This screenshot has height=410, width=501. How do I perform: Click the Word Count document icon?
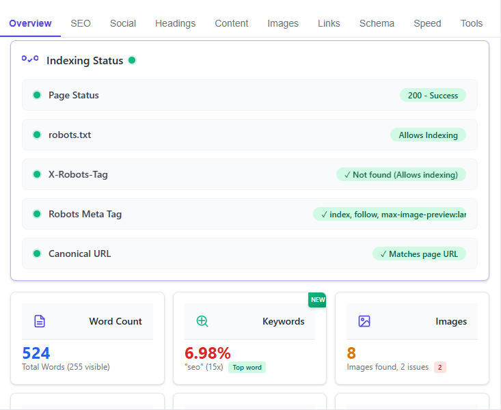(40, 321)
